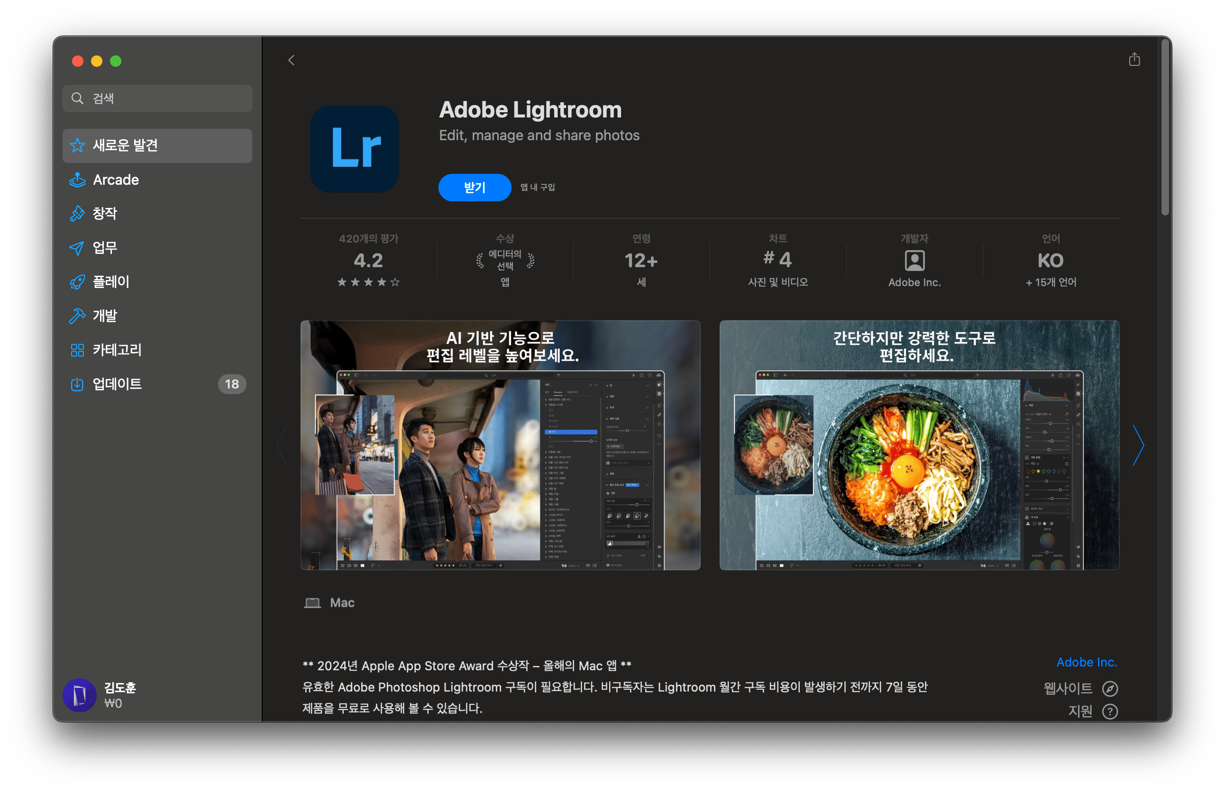
Task: Click the 앱 내 구입 label
Action: [537, 187]
